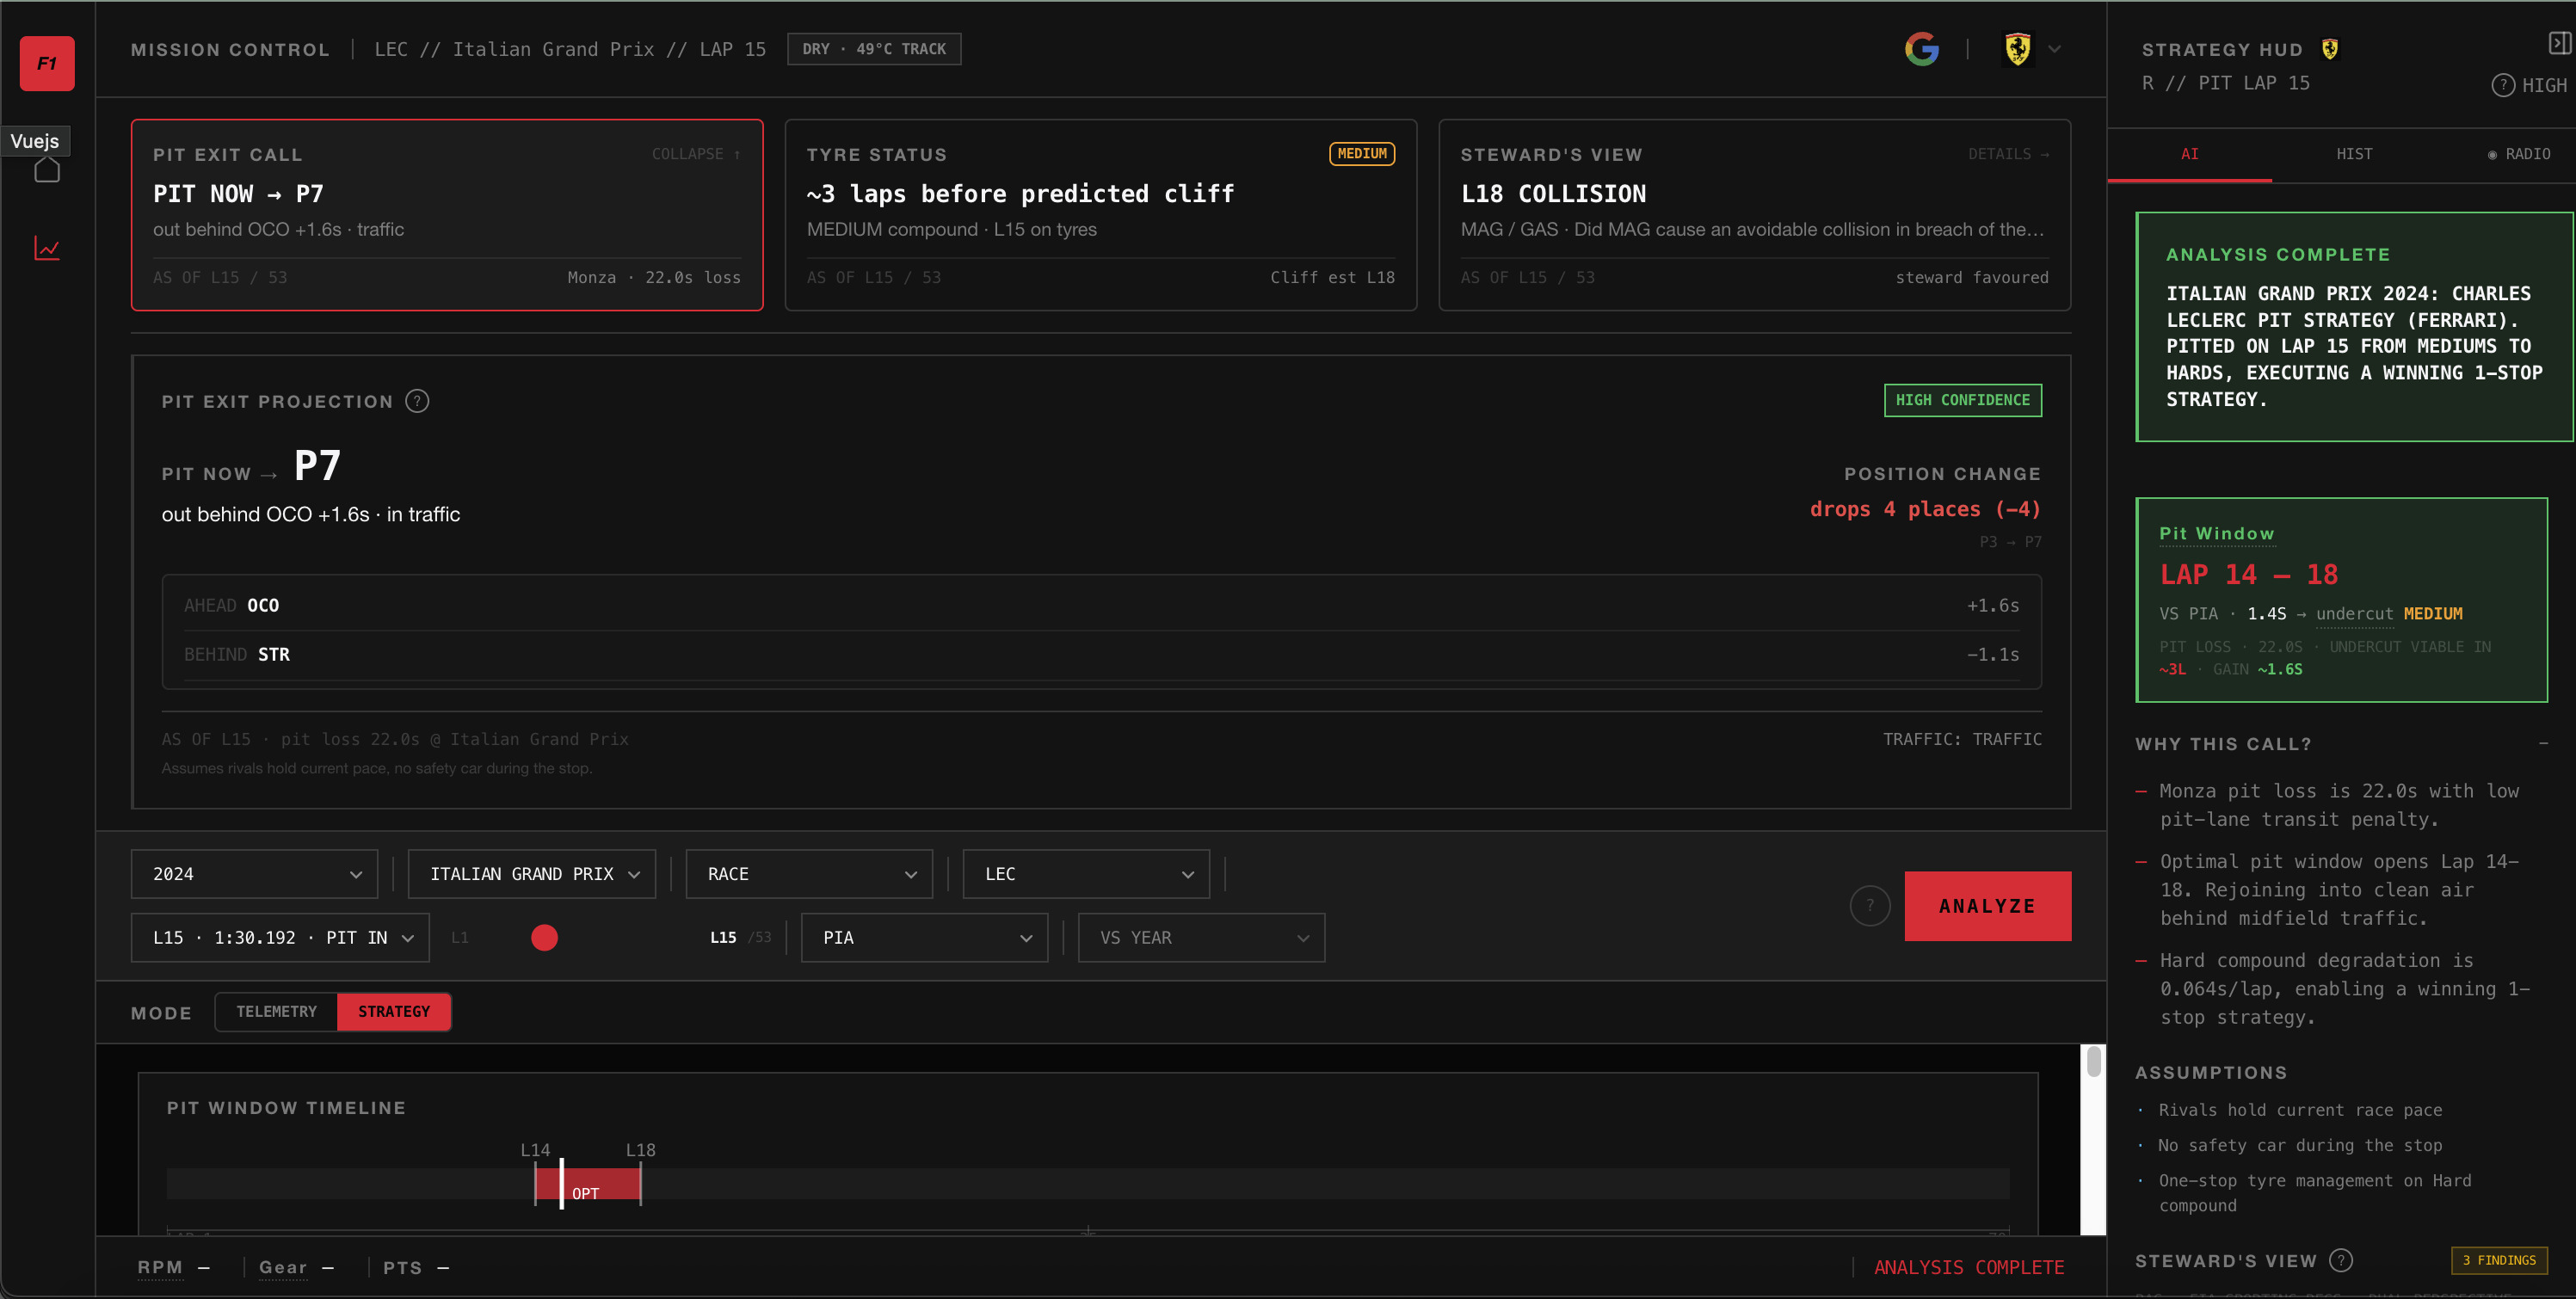
Task: Click the undercut link text
Action: 2353,614
